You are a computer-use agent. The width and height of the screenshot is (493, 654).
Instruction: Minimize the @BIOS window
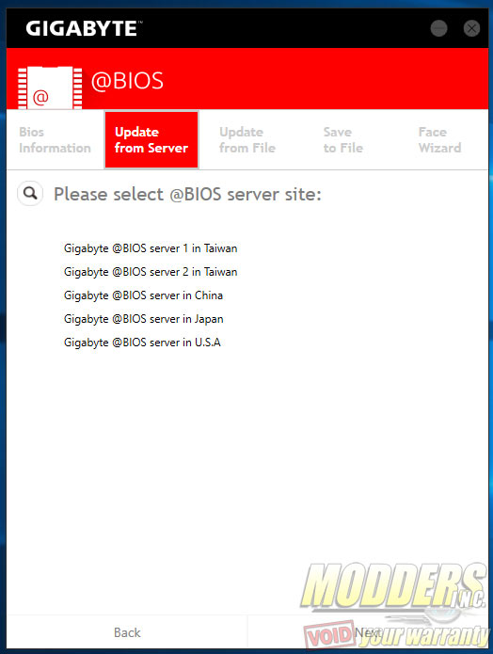coord(438,28)
